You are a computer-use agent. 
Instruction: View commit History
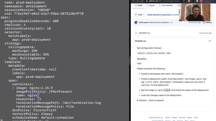tap(207, 23)
